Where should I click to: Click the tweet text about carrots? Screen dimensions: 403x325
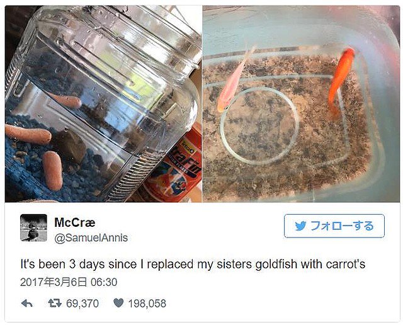[193, 265]
